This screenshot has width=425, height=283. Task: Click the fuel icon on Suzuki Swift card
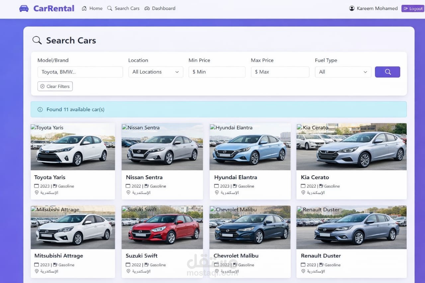pyautogui.click(x=146, y=265)
